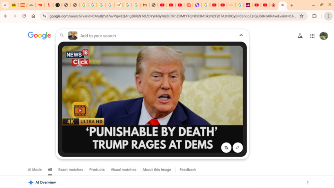Open the Products tab
The width and height of the screenshot is (334, 188).
(x=97, y=170)
